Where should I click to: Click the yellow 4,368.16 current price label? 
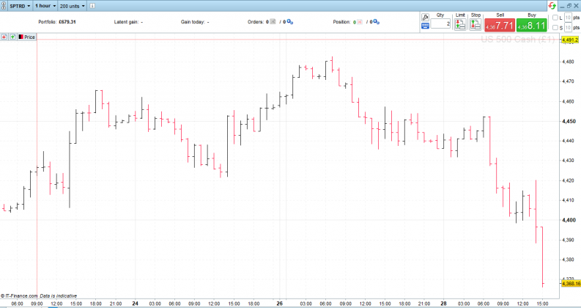[571, 284]
